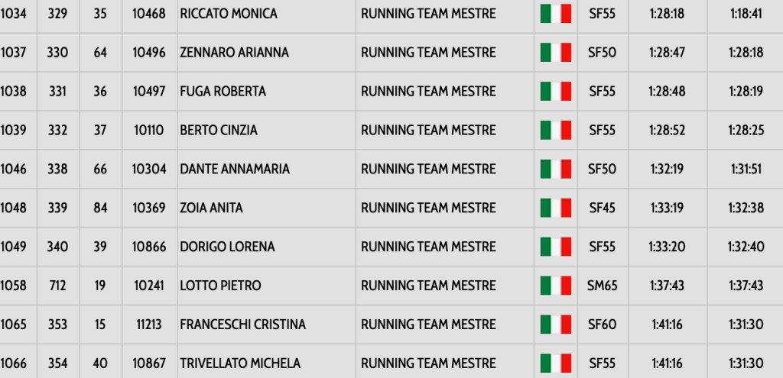Select the name FRANCESCHI CRISTINA
The height and width of the screenshot is (378, 783).
(x=242, y=325)
